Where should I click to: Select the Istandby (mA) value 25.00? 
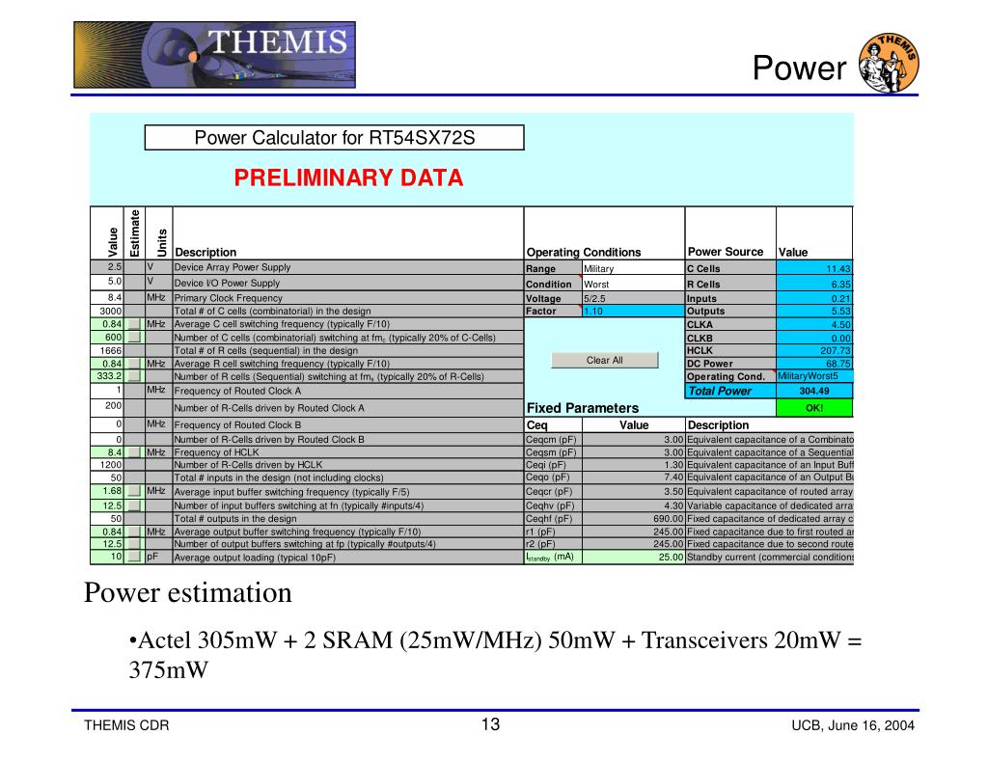click(633, 557)
